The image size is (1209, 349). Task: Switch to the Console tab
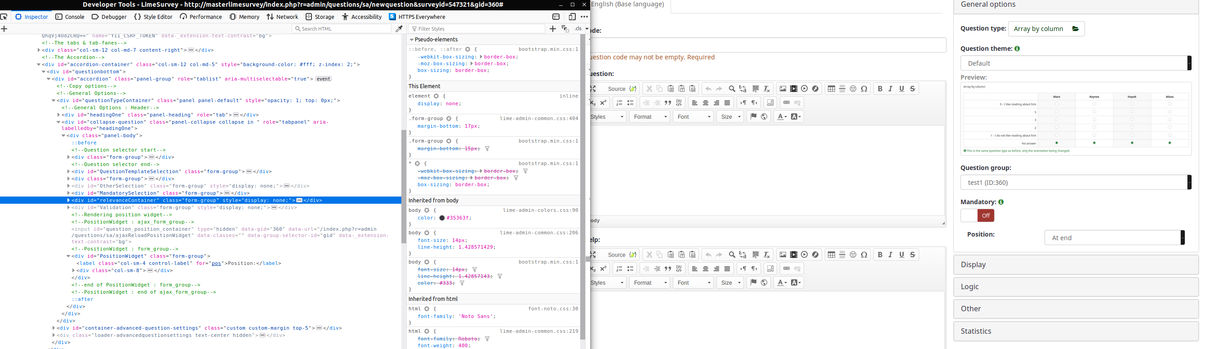coord(70,17)
